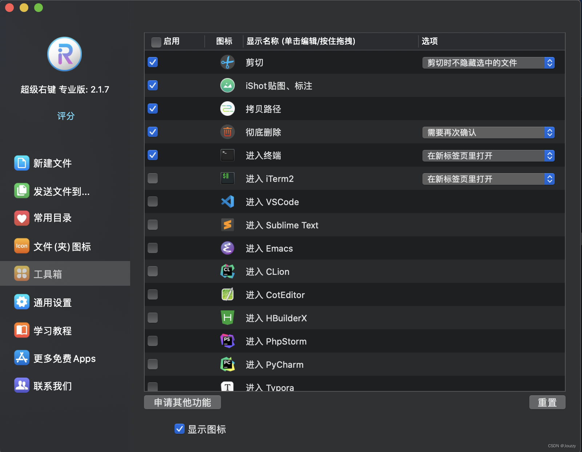Enable the 进入 VSCode checkbox
Viewport: 582px width, 452px height.
153,201
